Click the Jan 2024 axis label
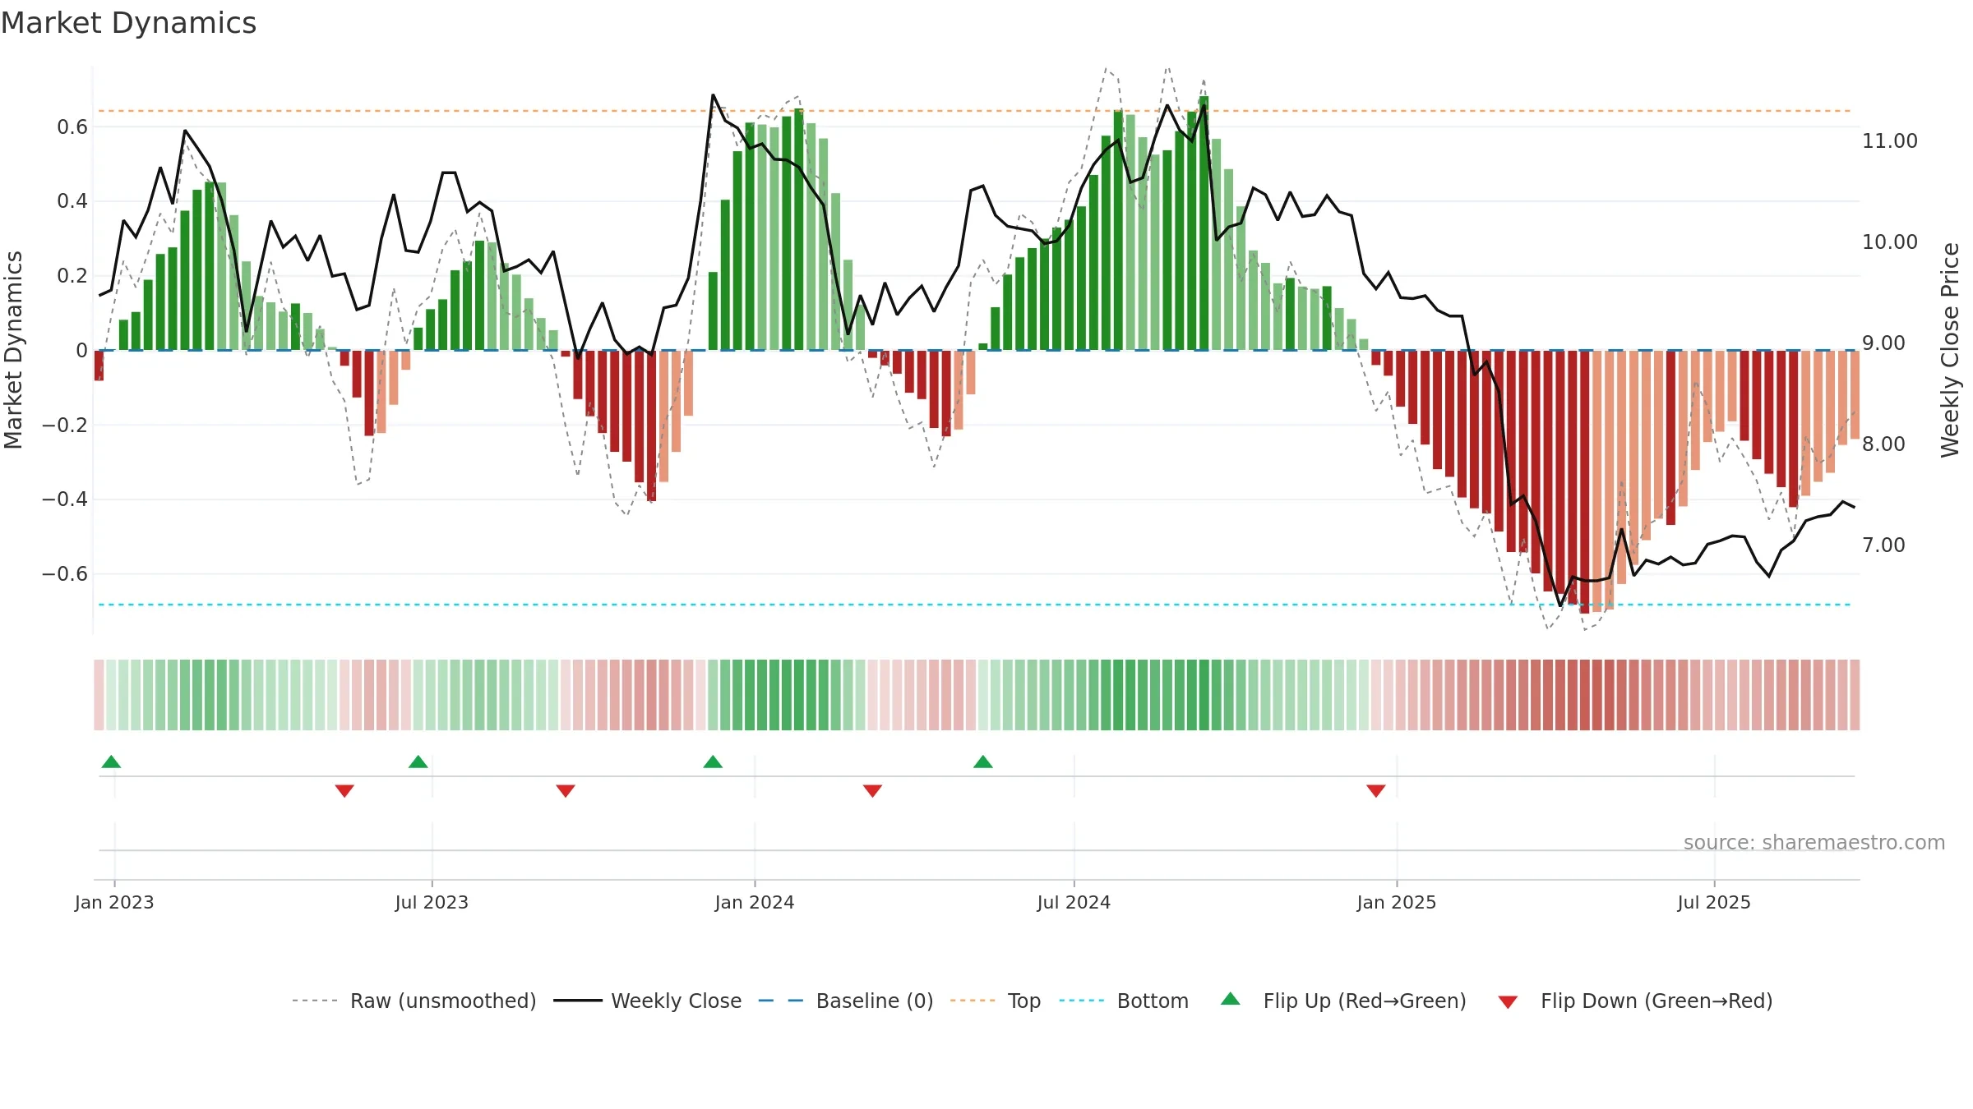Screen dimensions: 1973x1109 [755, 902]
